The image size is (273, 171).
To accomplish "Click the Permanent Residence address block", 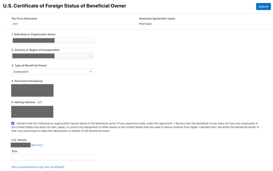I will click(x=32, y=90).
